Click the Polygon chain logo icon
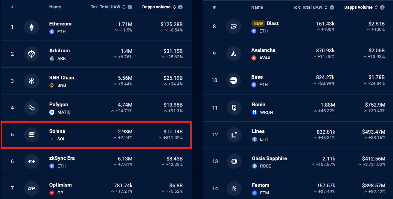Screen dimensions: 393x199 [x=32, y=108]
